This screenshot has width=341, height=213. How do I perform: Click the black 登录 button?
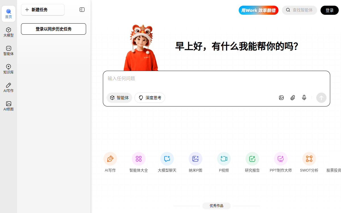click(330, 10)
